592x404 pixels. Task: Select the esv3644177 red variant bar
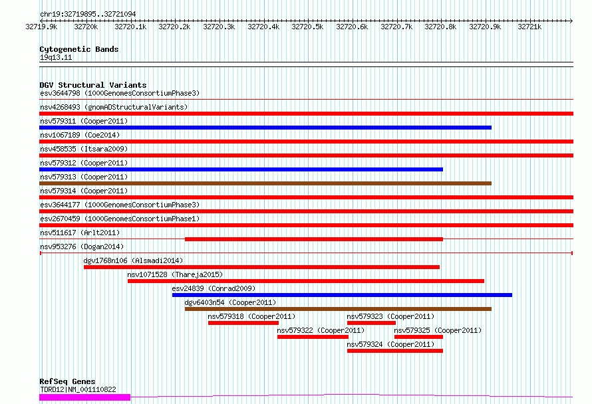[x=306, y=211]
